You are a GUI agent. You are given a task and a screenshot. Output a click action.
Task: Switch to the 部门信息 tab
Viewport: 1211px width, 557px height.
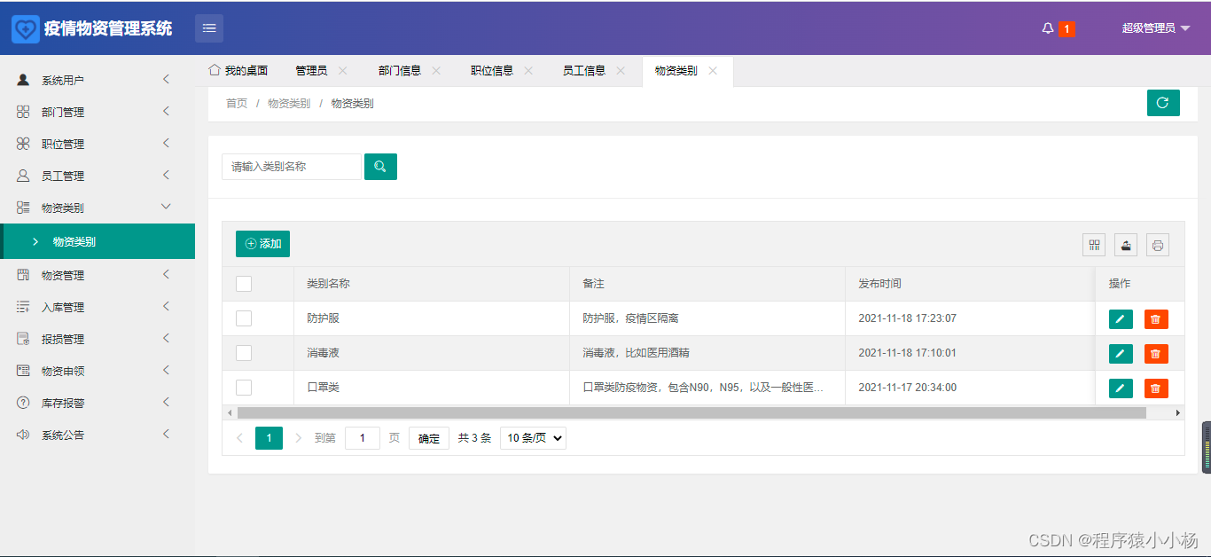400,71
